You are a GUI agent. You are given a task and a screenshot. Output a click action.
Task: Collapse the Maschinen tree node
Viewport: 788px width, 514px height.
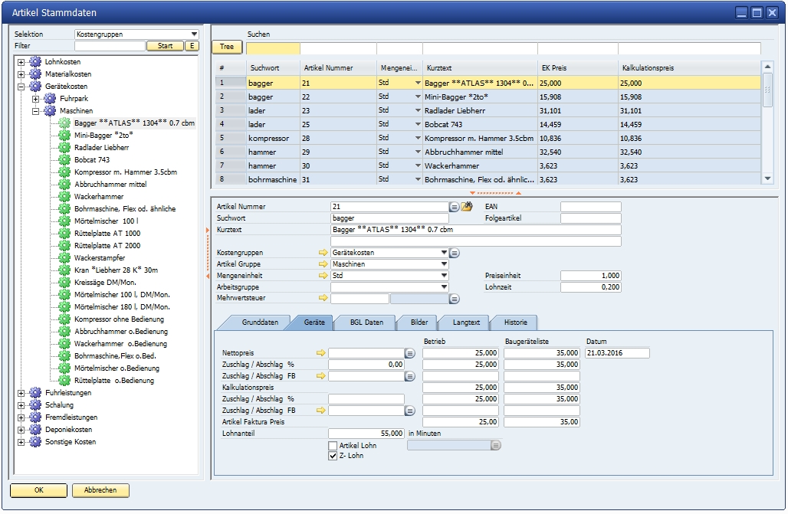pos(36,111)
